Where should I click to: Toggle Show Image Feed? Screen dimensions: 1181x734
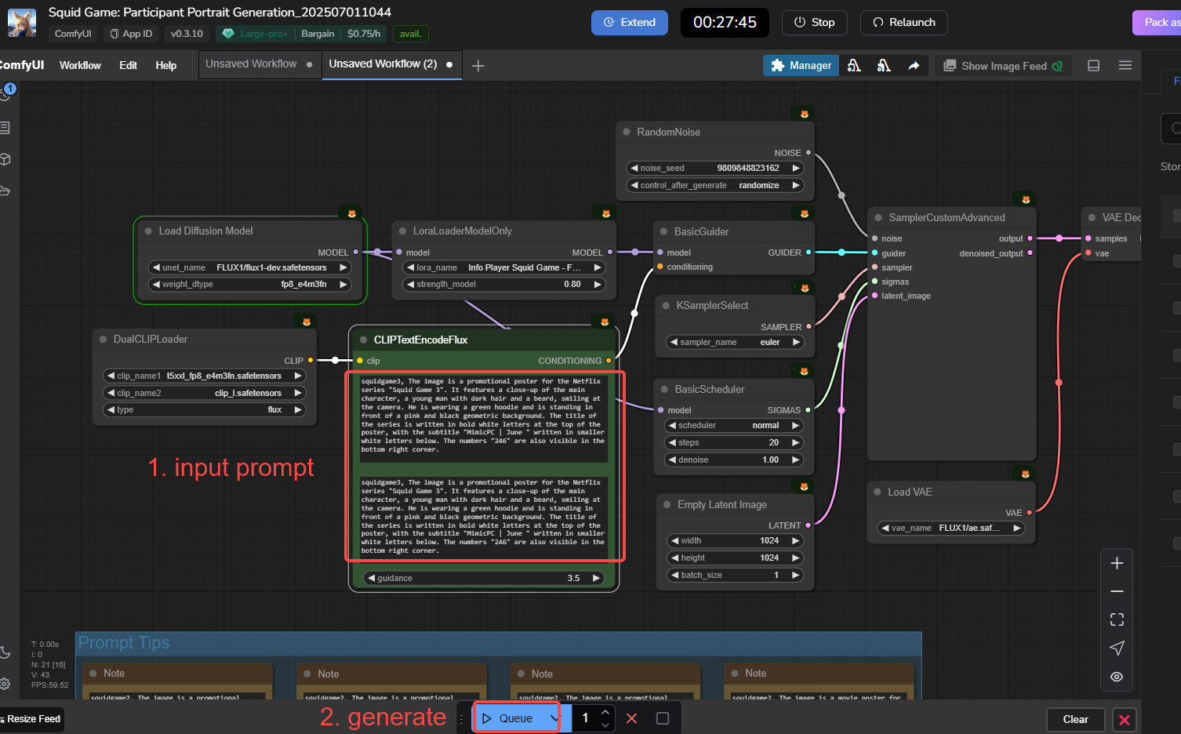point(1003,66)
